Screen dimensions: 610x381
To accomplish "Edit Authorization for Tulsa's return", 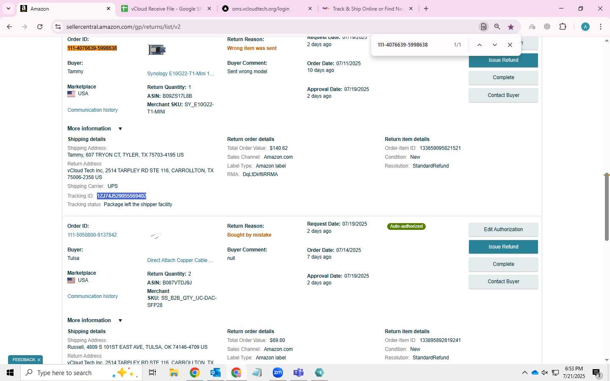I will (503, 229).
